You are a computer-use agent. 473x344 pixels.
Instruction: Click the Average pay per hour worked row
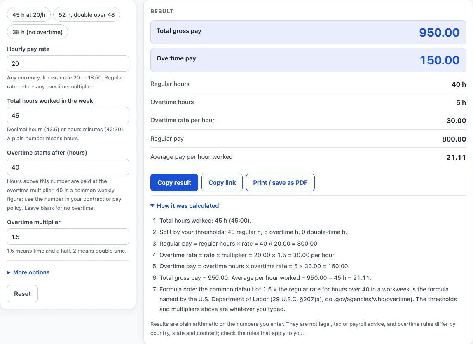308,157
